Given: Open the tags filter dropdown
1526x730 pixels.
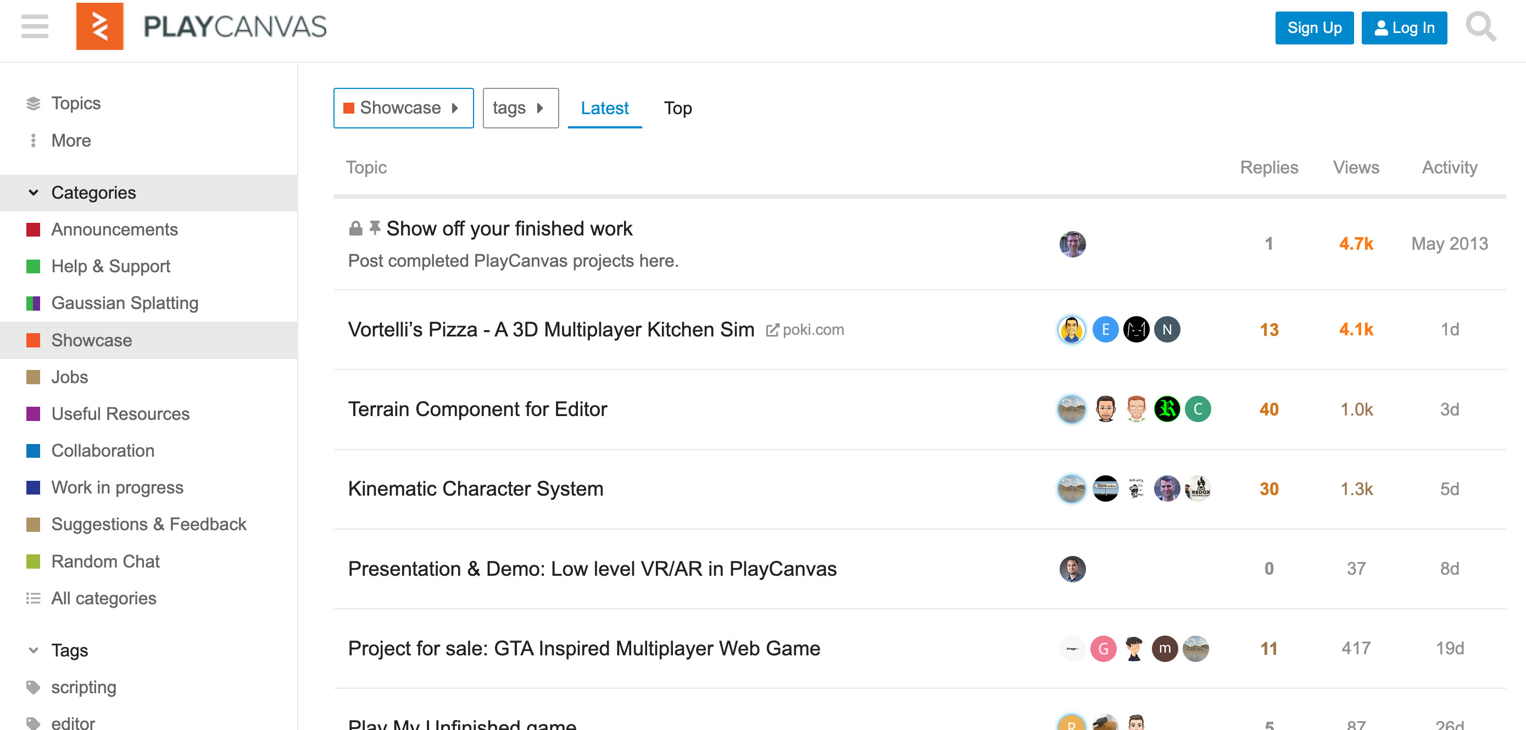Looking at the screenshot, I should [x=520, y=108].
